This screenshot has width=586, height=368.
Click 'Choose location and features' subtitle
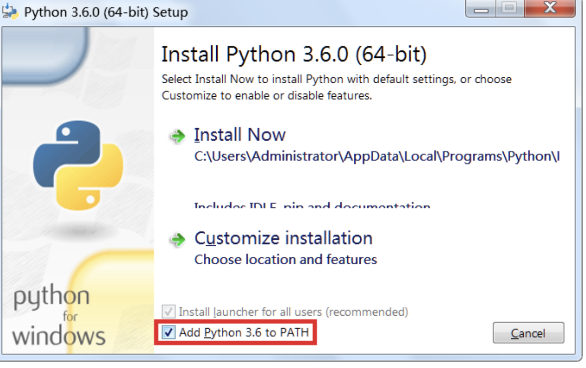286,260
